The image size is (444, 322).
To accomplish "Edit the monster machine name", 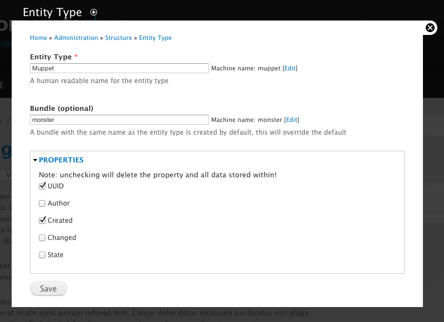I will 292,120.
